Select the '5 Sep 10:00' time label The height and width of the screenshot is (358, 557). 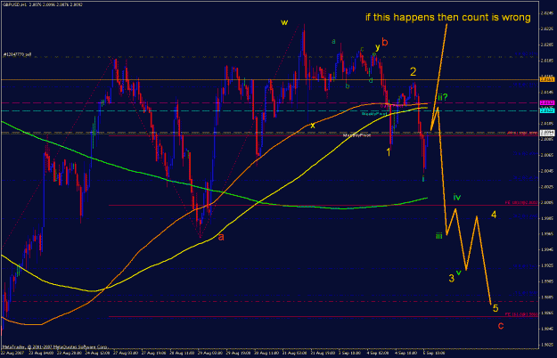tap(433, 353)
